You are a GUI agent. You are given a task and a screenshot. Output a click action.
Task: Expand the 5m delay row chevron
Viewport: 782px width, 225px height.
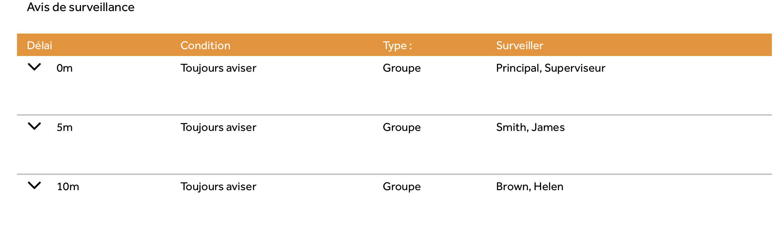coord(34,126)
